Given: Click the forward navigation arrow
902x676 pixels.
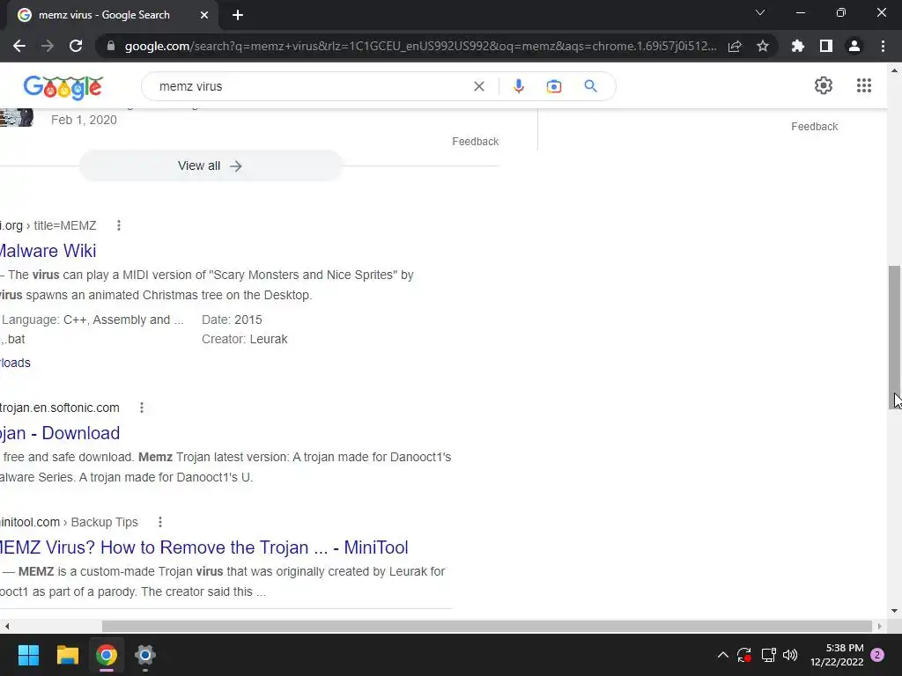Looking at the screenshot, I should (48, 46).
